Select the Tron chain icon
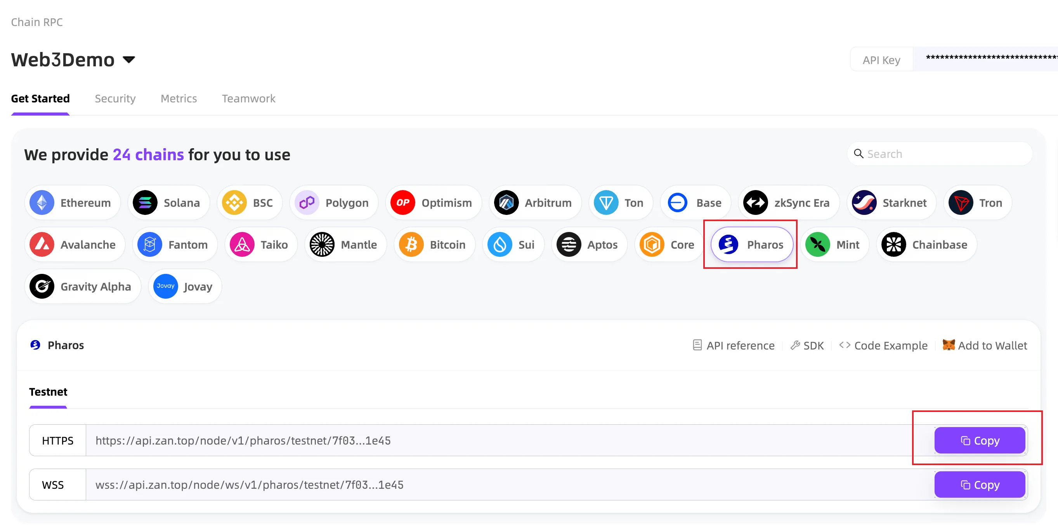Screen dimensions: 1058x526 tap(961, 202)
